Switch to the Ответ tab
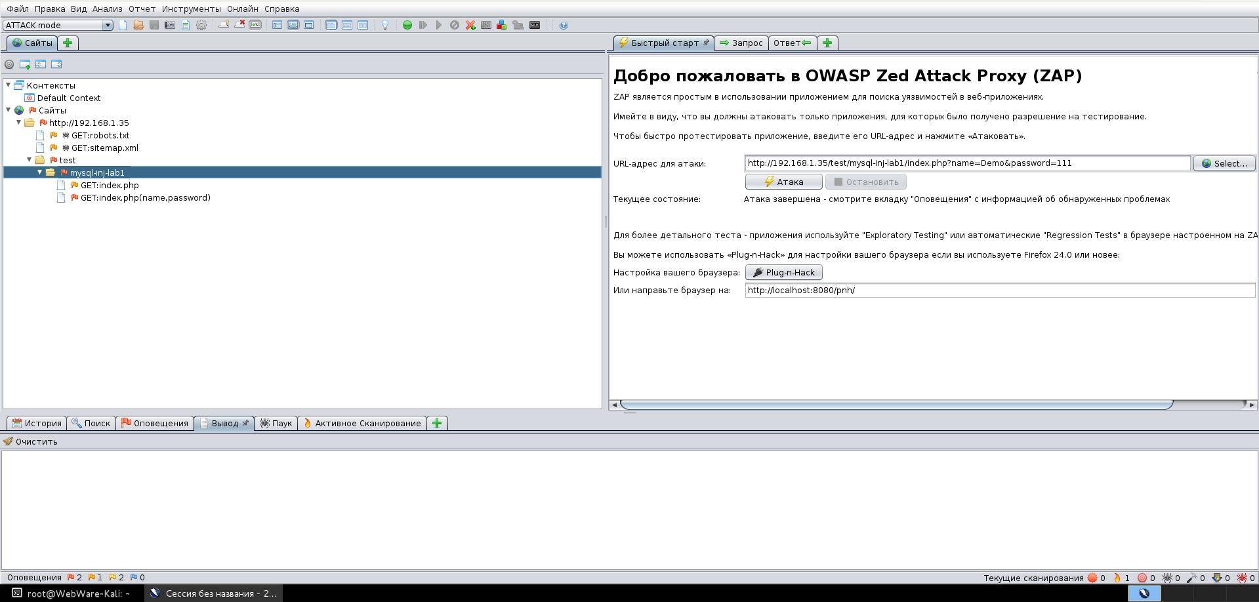This screenshot has width=1259, height=602. [792, 43]
